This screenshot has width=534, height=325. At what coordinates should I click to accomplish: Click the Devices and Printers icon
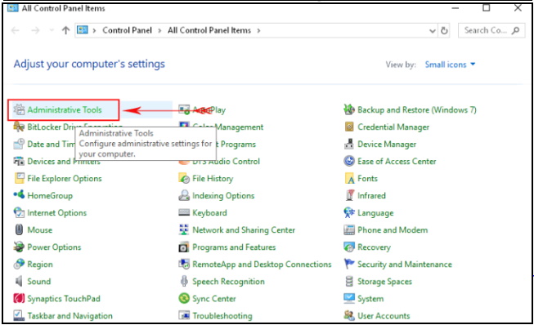coord(19,161)
